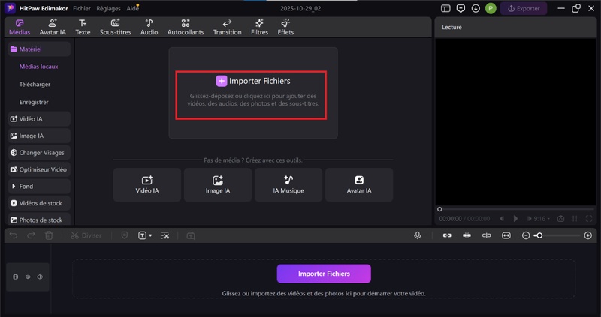The height and width of the screenshot is (317, 601).
Task: Click the timeline zoom slider handle
Action: pos(538,235)
